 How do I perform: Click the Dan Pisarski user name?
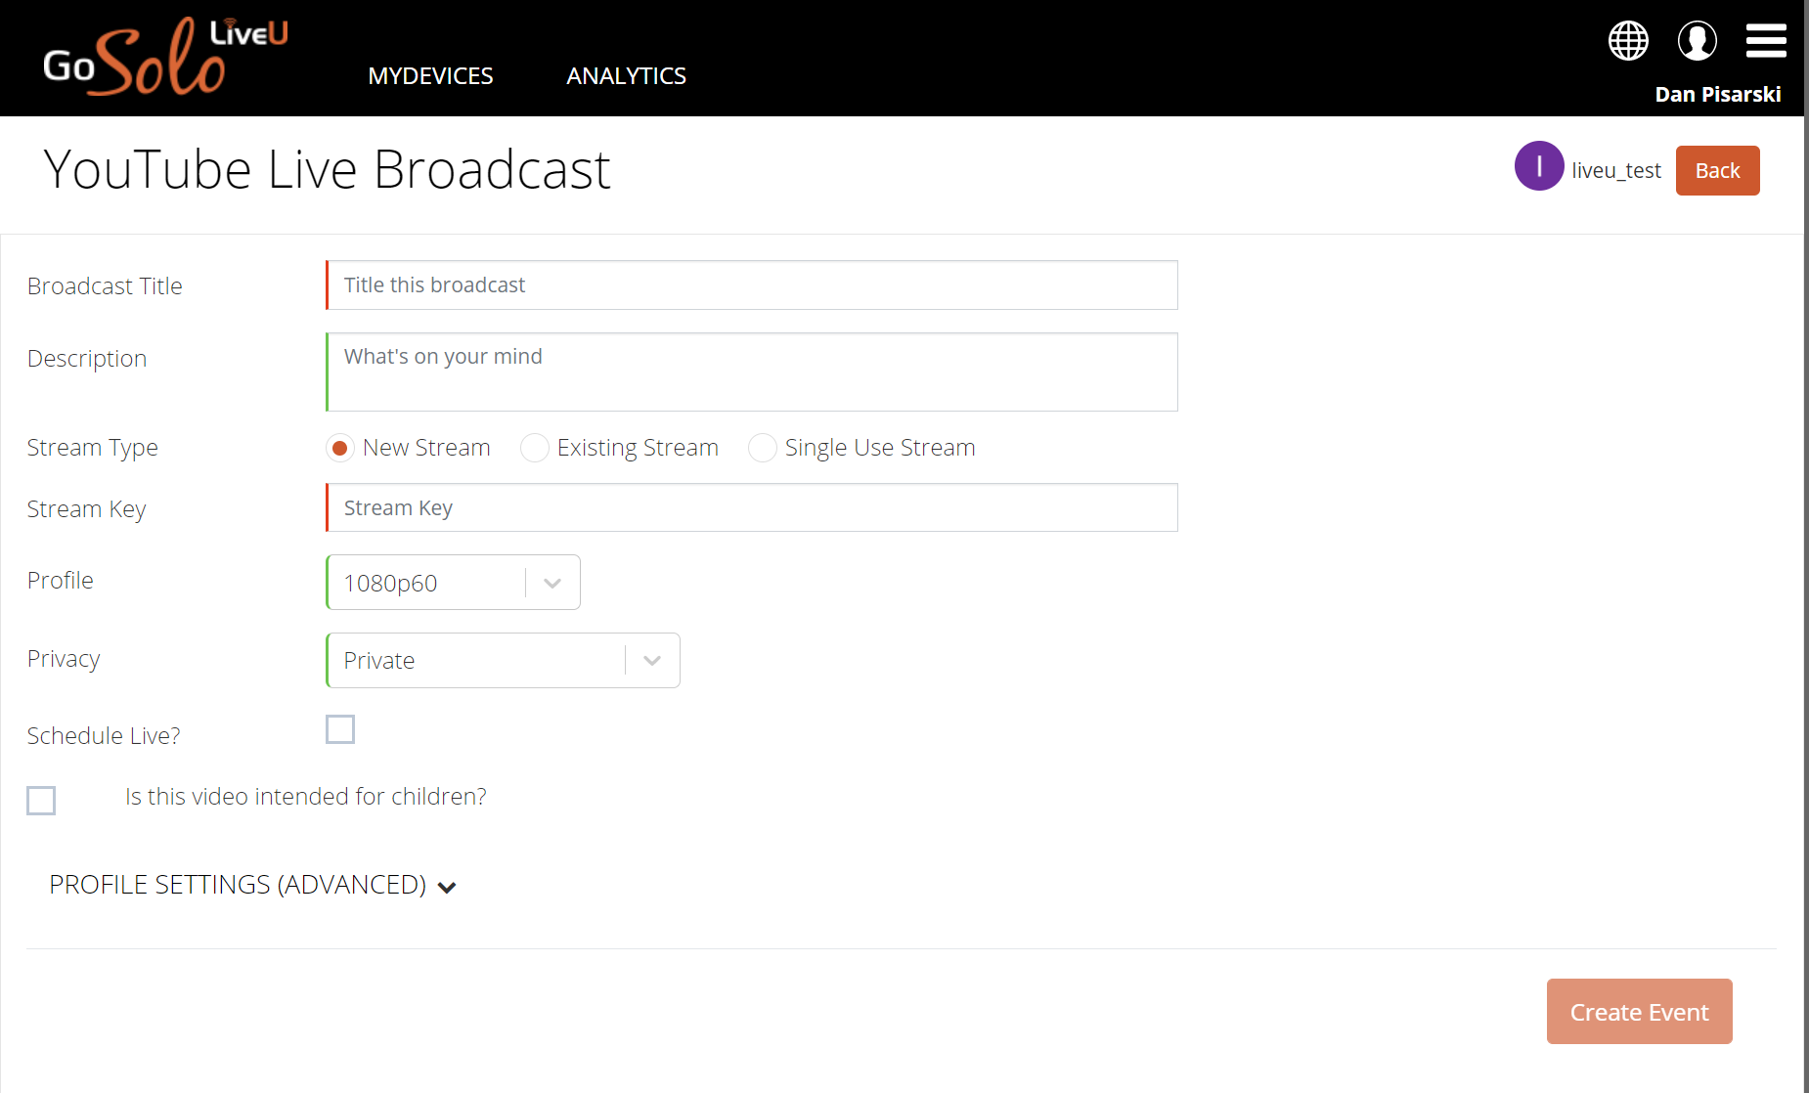[x=1717, y=94]
